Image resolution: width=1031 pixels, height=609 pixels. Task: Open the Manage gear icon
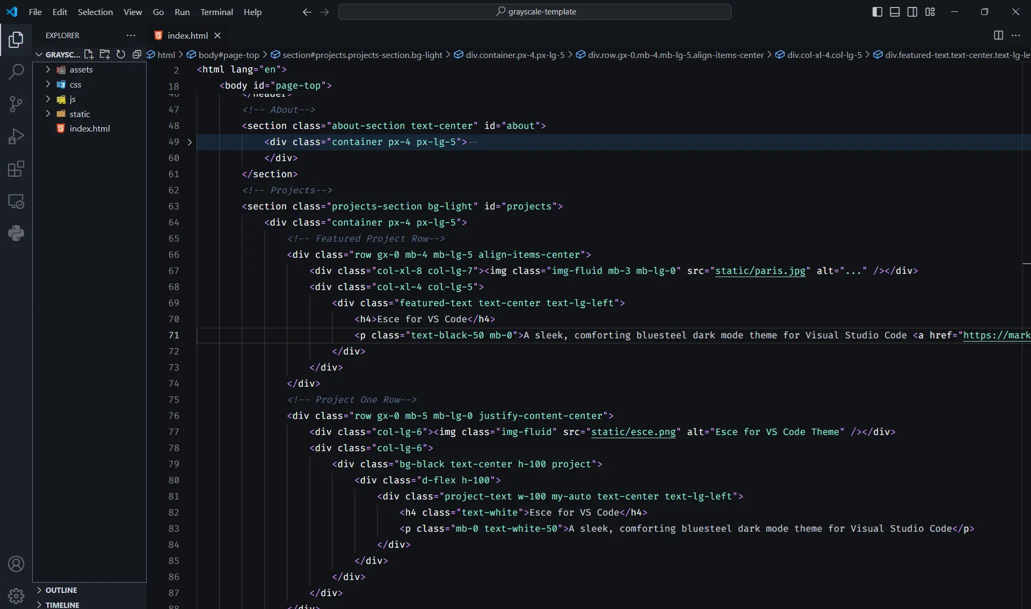pos(16,596)
